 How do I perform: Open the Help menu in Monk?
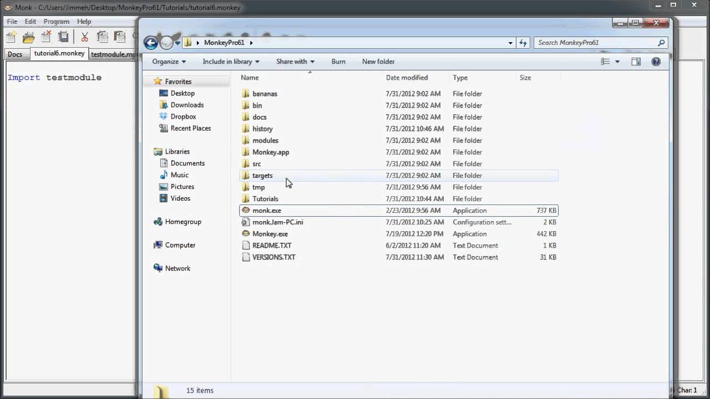[x=84, y=22]
